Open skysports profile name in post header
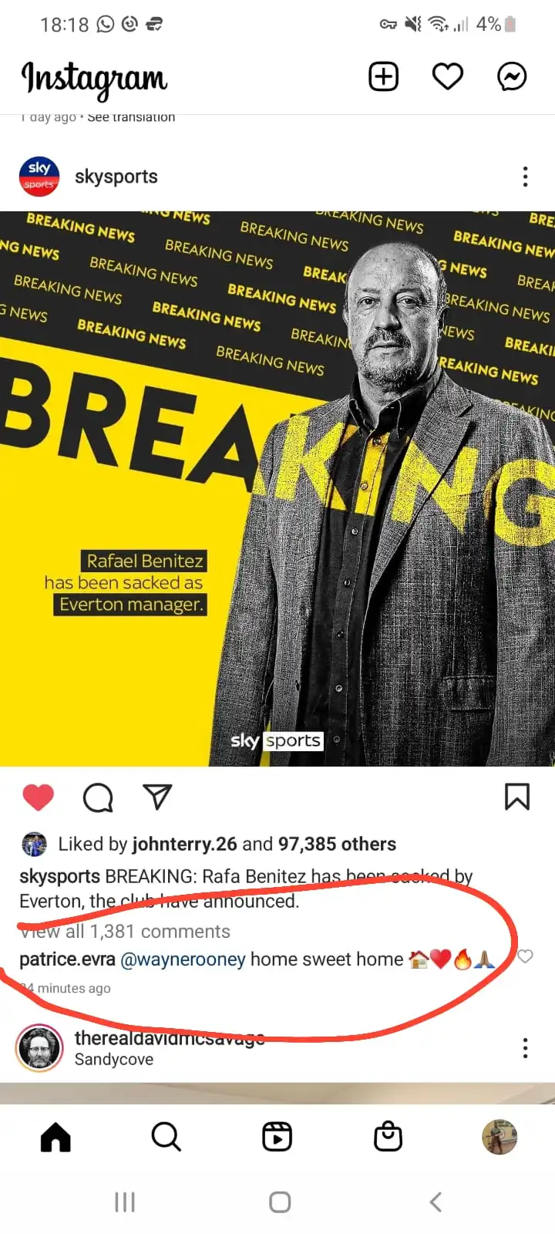The height and width of the screenshot is (1234, 555). 116,177
